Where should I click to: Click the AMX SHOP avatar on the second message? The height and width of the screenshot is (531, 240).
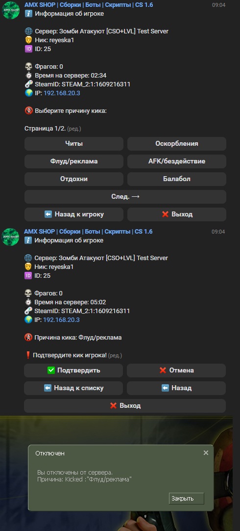(10, 237)
